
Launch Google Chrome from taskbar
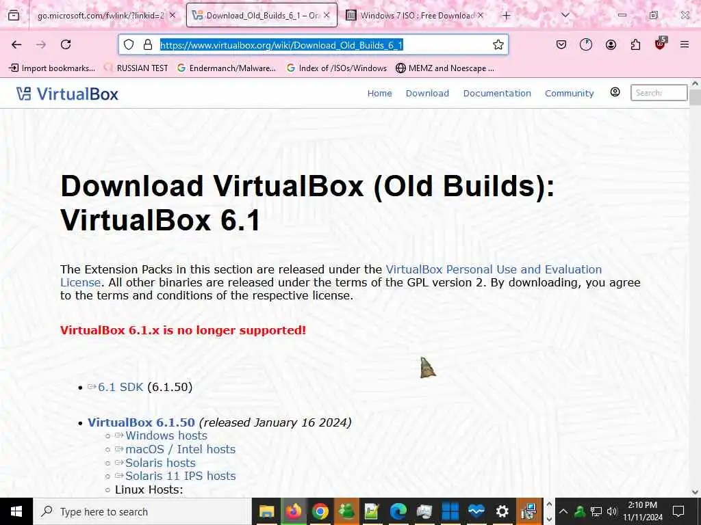(320, 511)
